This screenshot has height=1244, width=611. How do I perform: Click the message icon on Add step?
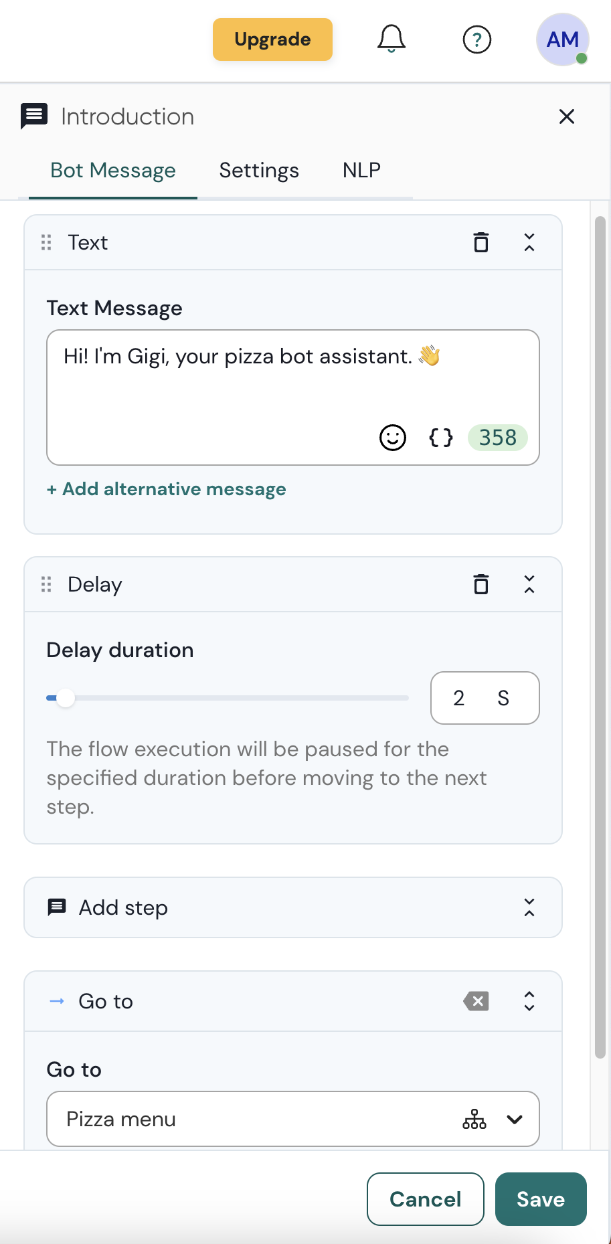[x=56, y=907]
